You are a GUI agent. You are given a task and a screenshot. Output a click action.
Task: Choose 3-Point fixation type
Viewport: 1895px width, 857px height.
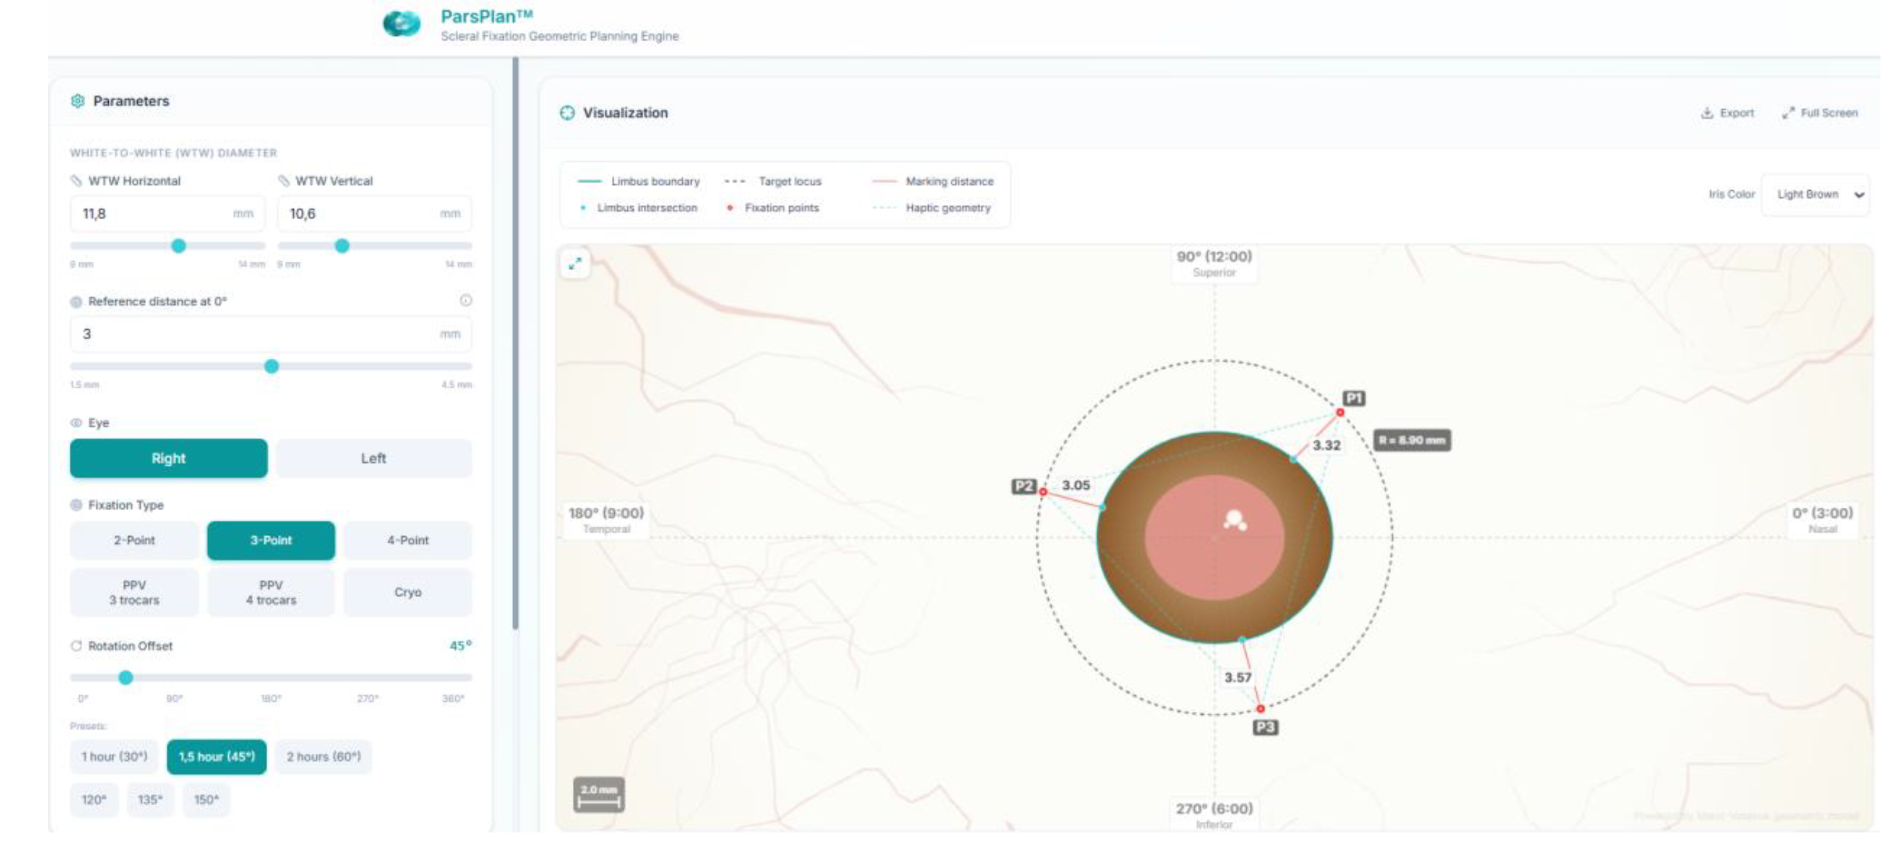coord(271,541)
